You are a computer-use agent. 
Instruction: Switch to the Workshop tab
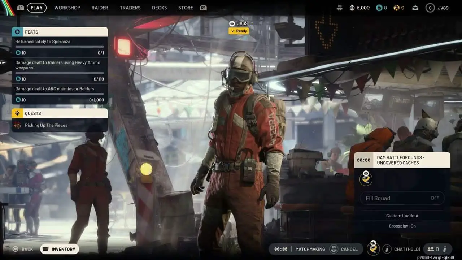point(67,8)
